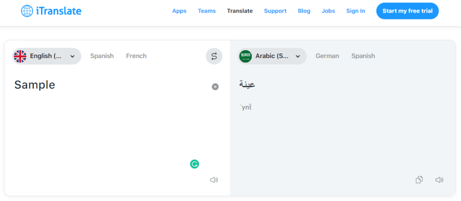Viewport: 461px width, 201px height.
Task: Choose Spanish as target language
Action: tap(363, 56)
